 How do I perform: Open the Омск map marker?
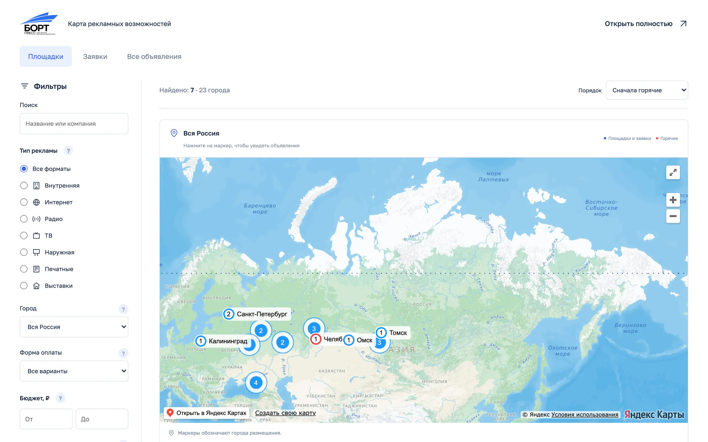[348, 340]
